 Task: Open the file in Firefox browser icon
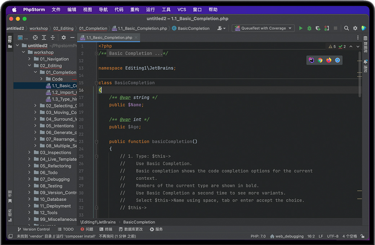click(x=329, y=60)
